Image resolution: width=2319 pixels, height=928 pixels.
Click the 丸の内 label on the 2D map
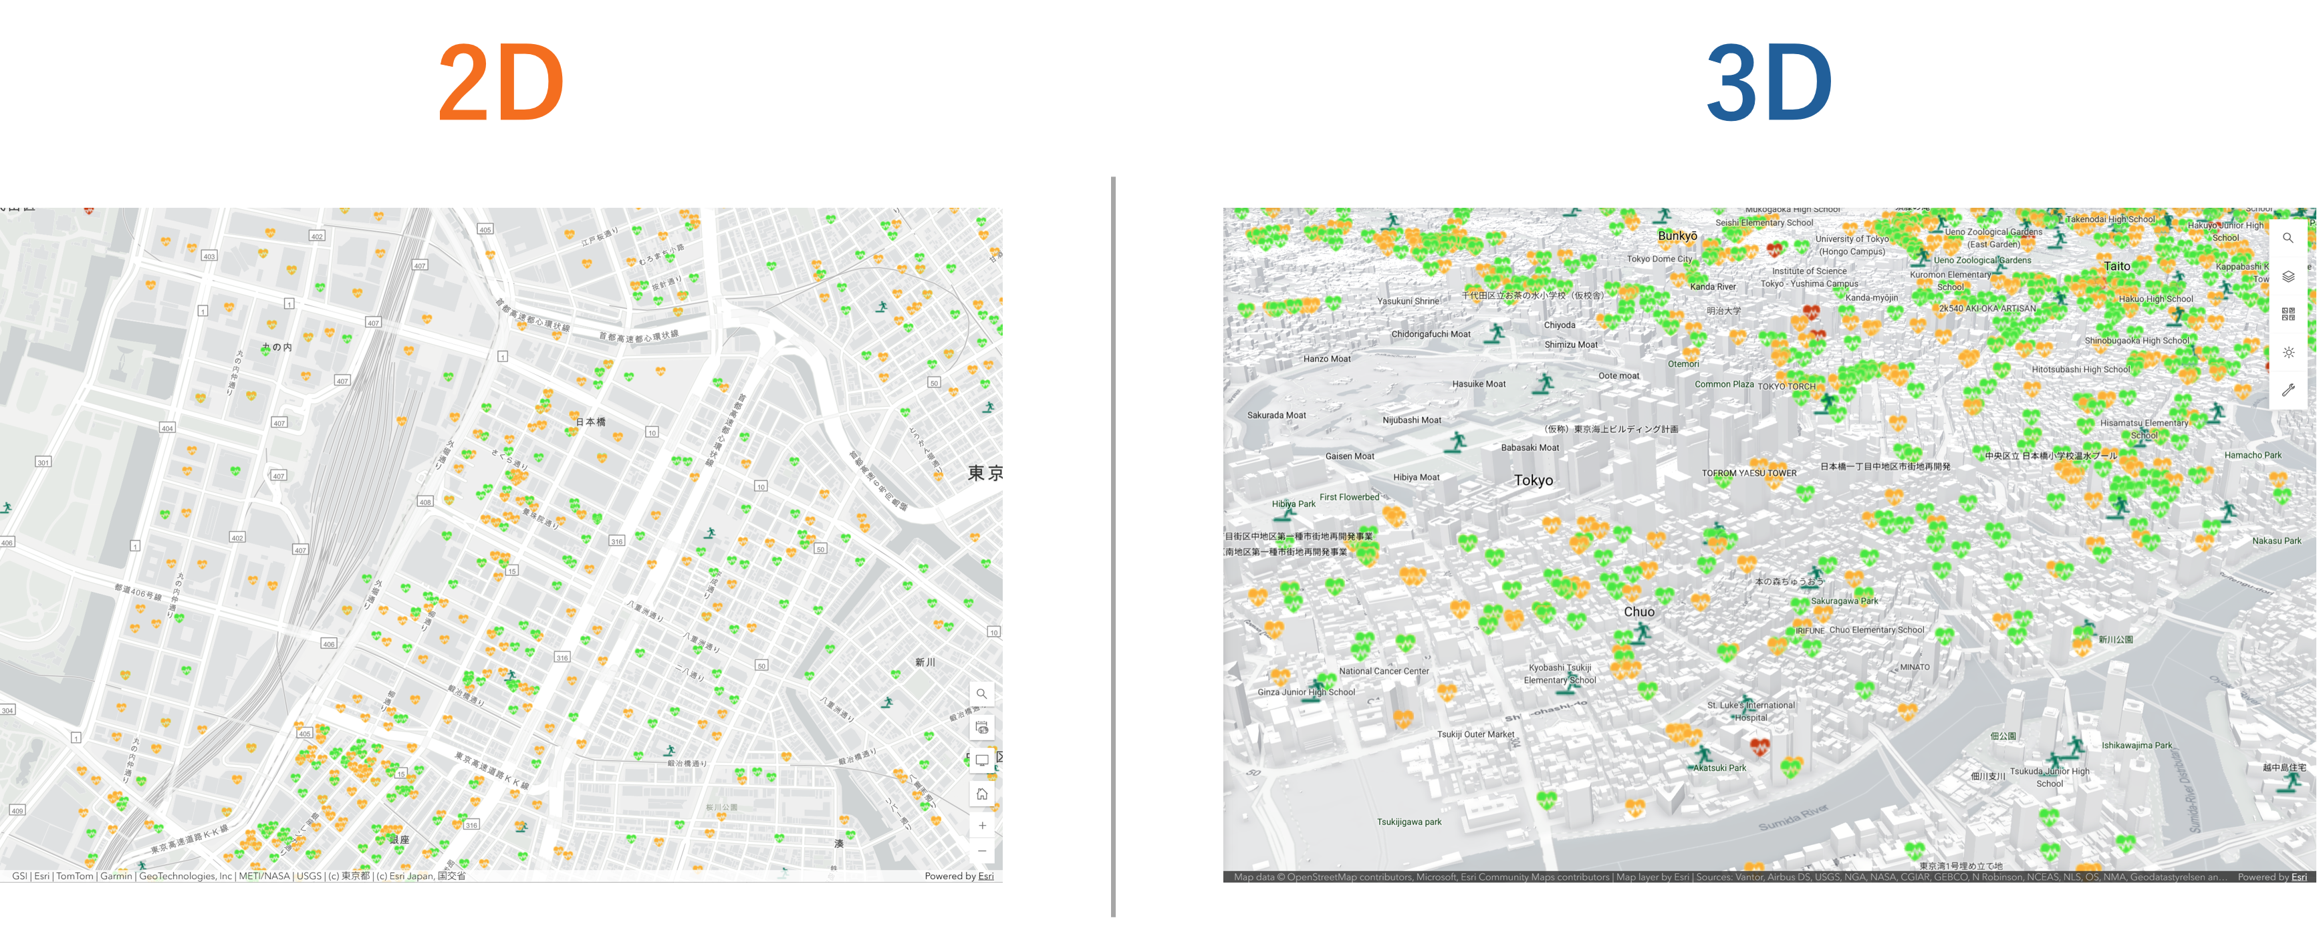(x=276, y=347)
